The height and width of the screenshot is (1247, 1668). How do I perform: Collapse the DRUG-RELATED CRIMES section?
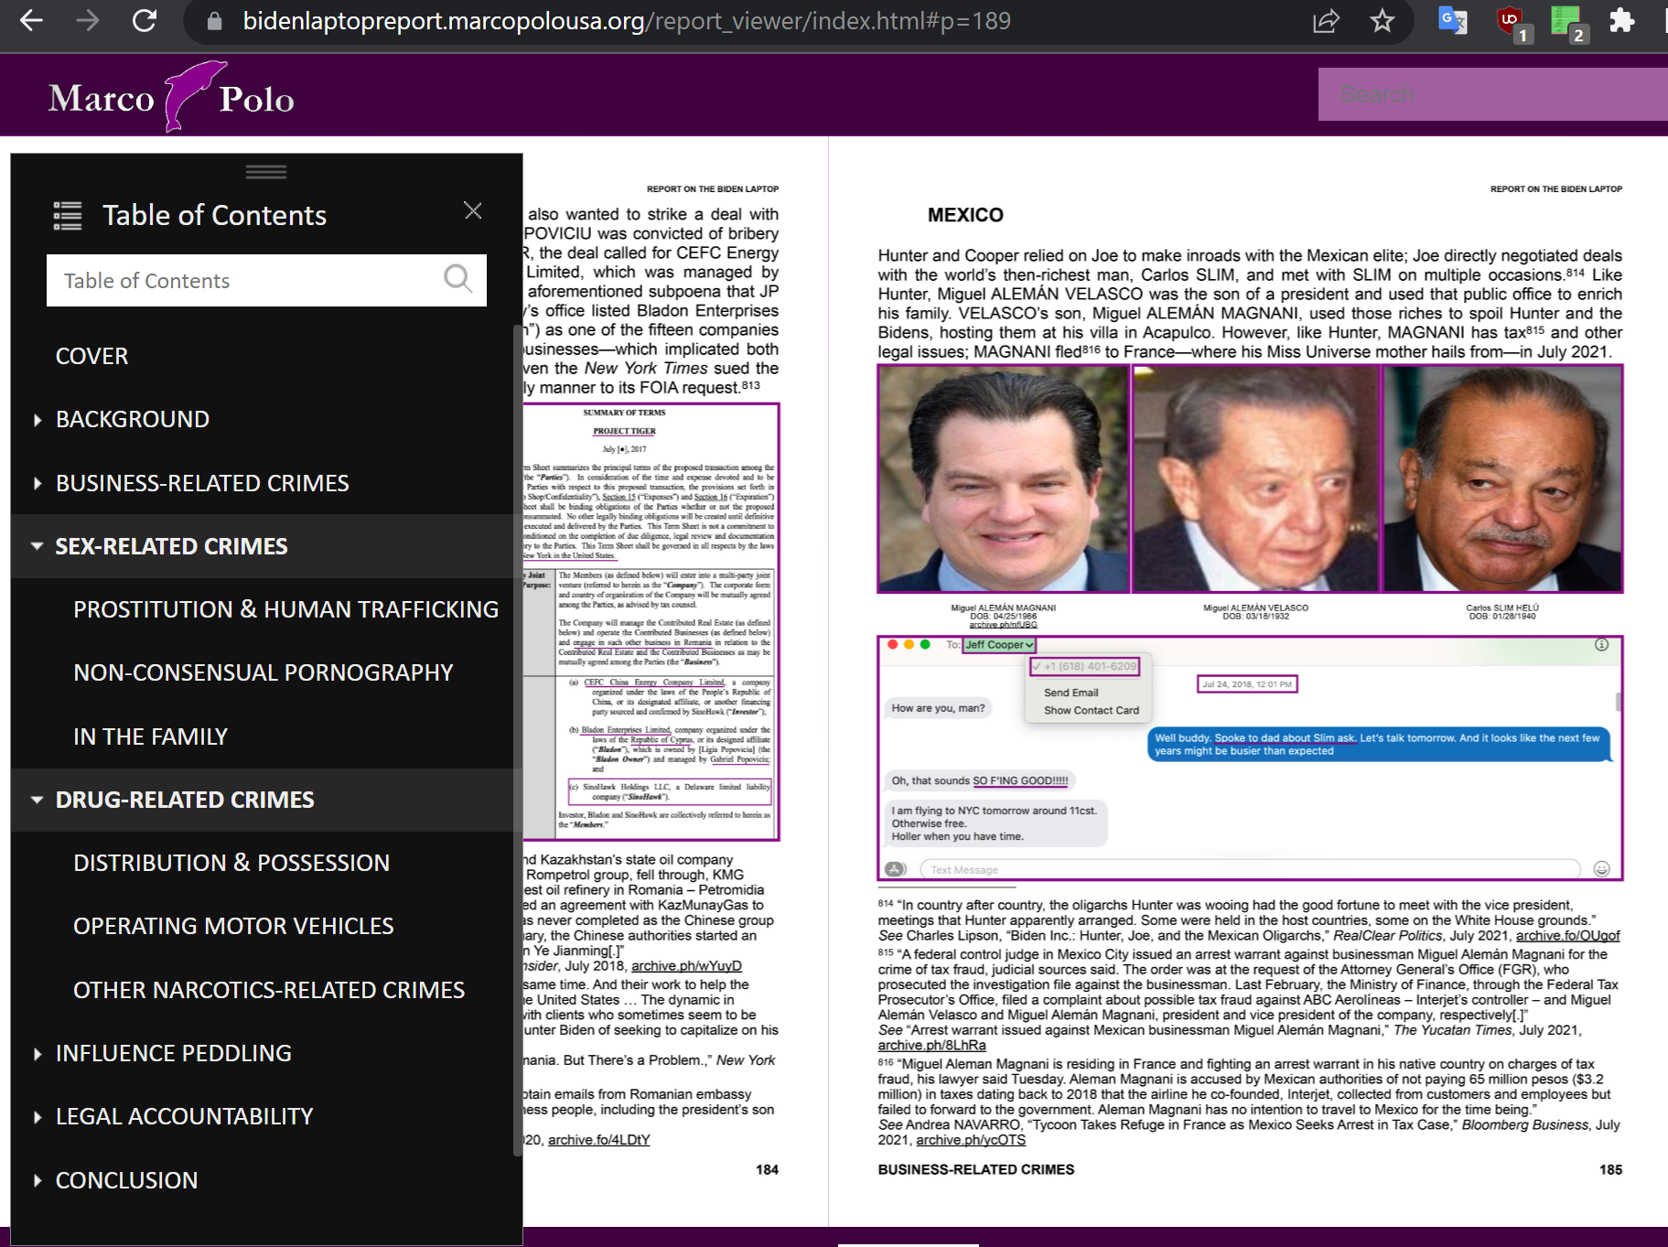click(38, 801)
